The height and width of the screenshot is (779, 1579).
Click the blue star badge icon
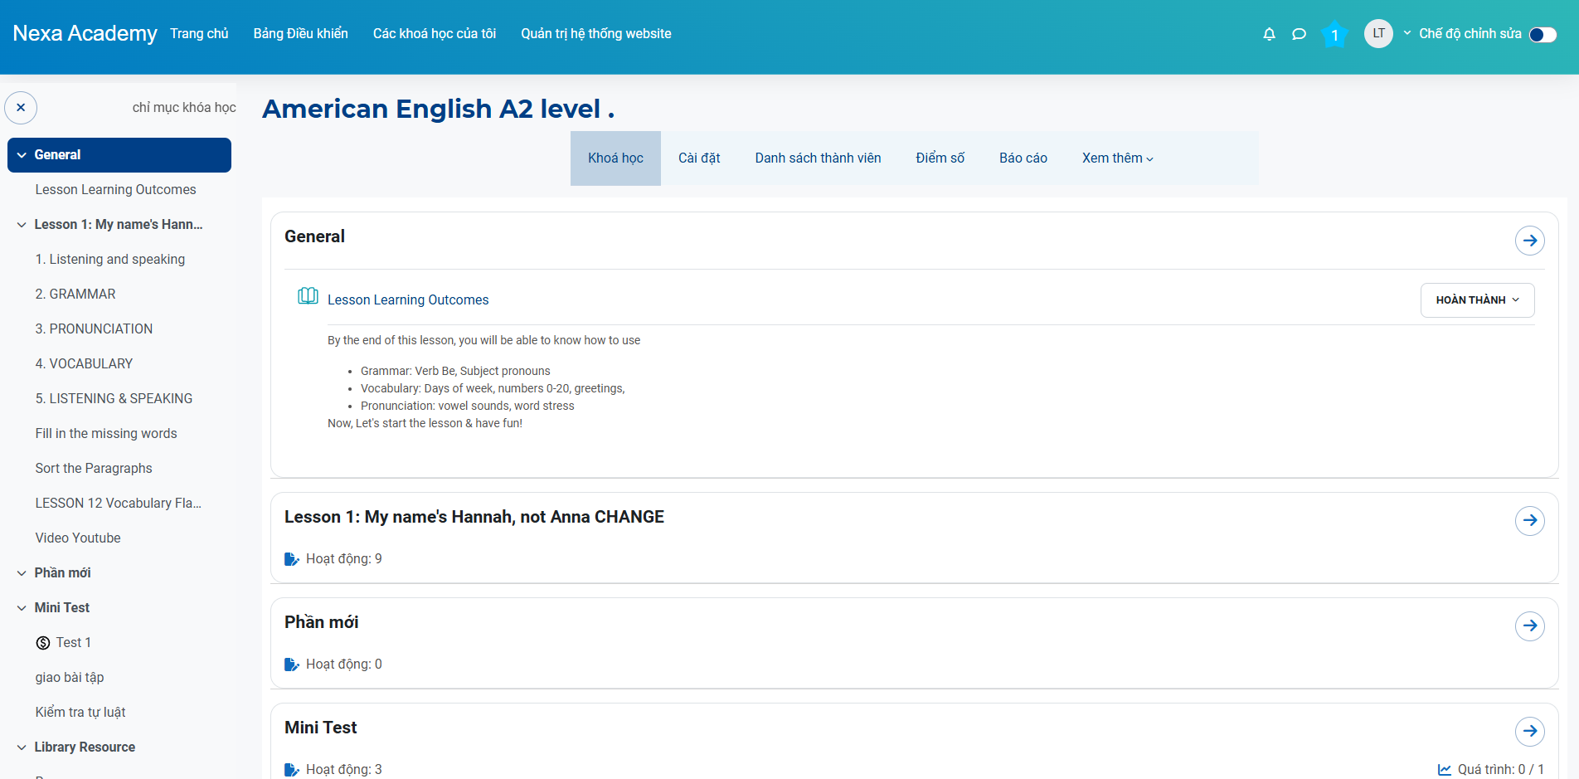coord(1334,34)
